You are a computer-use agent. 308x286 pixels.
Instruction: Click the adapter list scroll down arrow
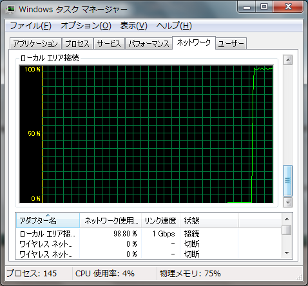287,253
